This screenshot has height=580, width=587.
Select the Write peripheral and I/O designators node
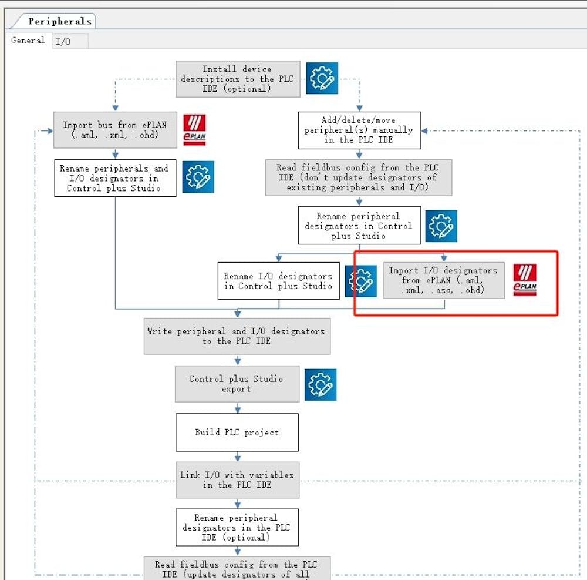point(237,336)
